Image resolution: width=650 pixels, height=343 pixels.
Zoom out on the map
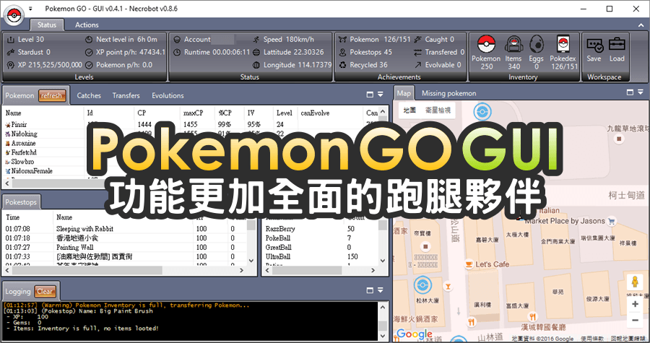point(635,320)
